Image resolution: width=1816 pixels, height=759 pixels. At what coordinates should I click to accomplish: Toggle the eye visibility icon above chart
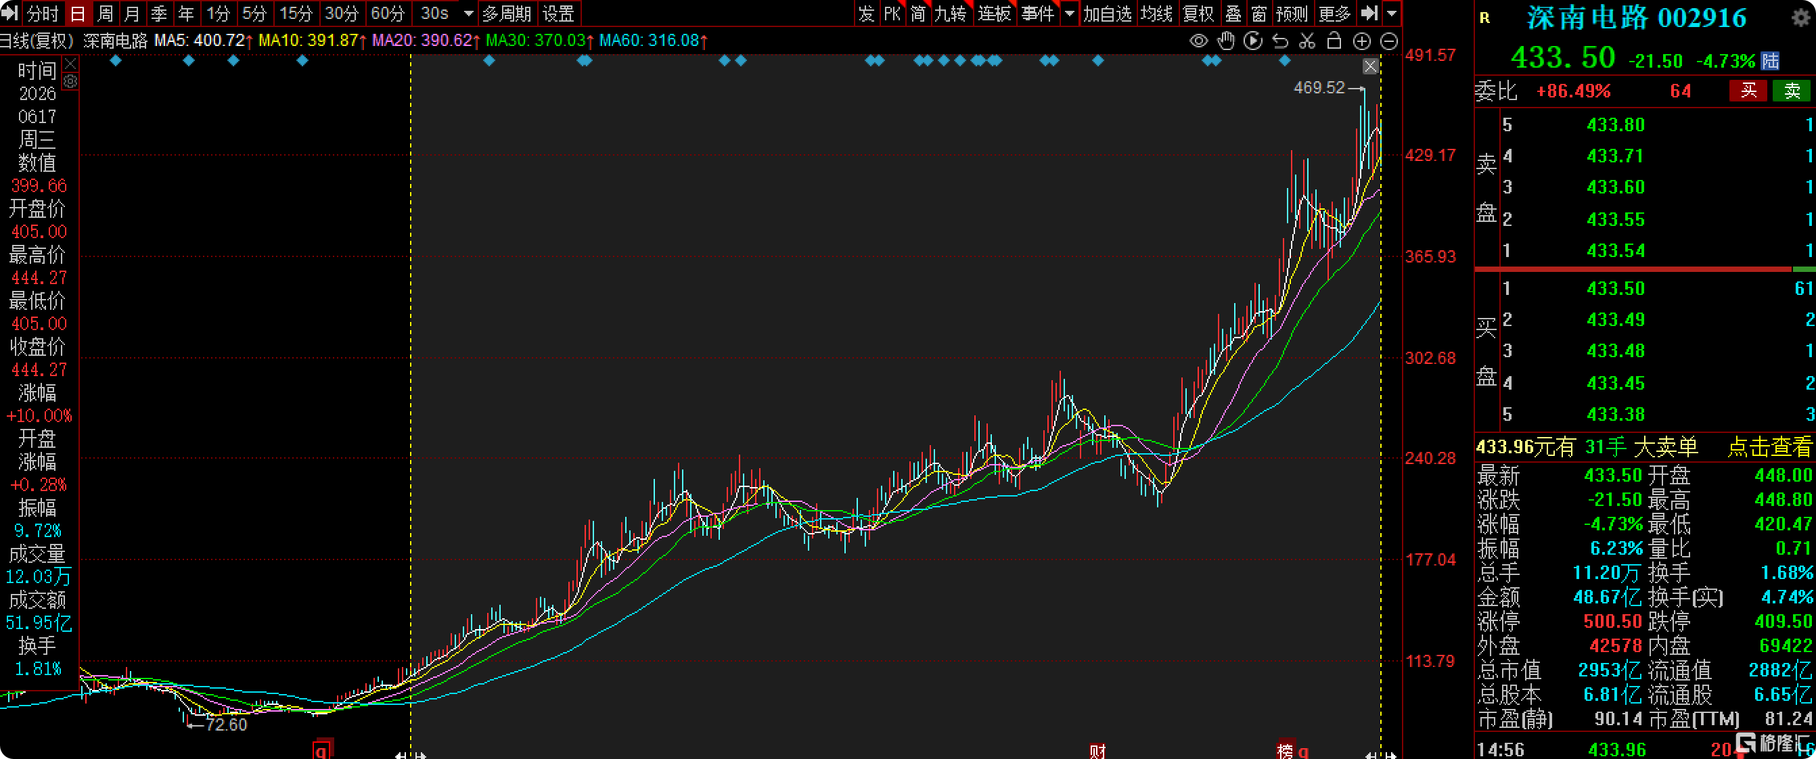(x=1198, y=41)
